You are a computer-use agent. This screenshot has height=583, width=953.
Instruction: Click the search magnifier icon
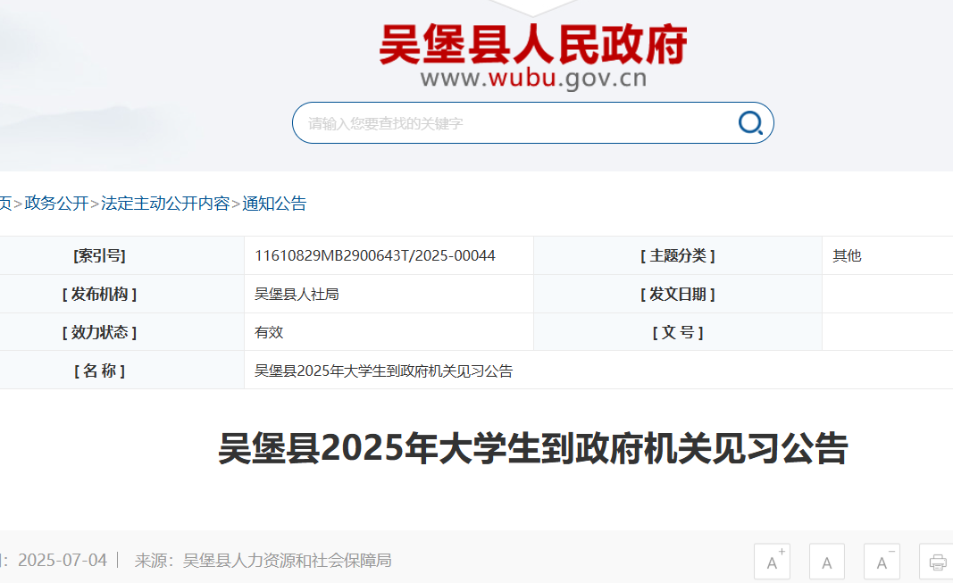(x=750, y=122)
